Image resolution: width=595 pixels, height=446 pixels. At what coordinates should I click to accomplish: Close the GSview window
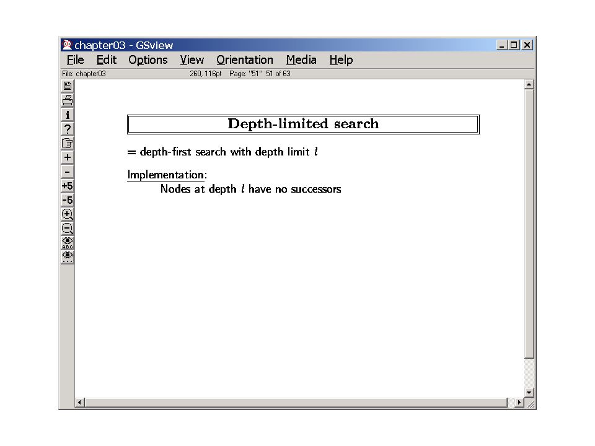[527, 45]
